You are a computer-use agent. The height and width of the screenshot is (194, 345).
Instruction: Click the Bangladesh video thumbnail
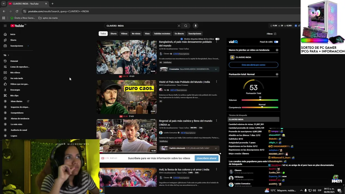pos(127,57)
